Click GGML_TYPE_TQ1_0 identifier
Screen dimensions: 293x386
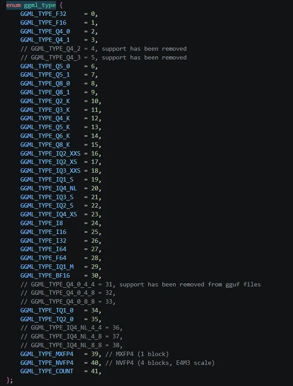[x=47, y=310]
